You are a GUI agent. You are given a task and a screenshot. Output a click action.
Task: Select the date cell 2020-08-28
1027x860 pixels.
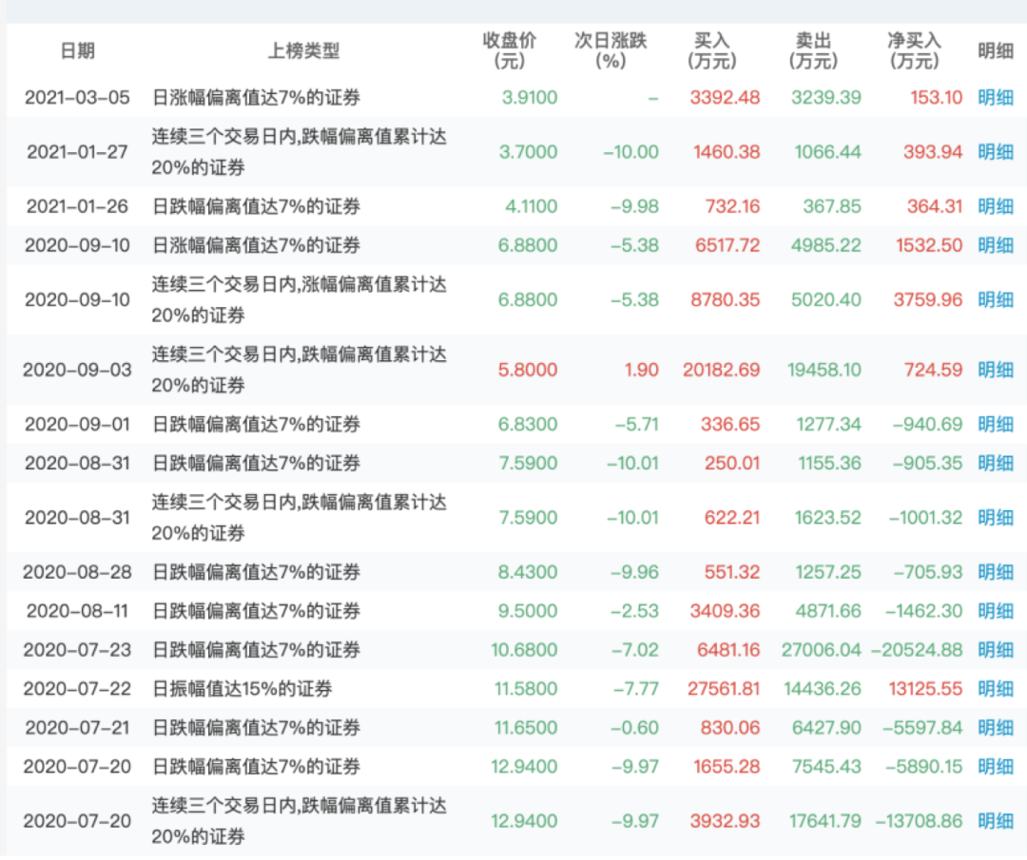click(77, 572)
